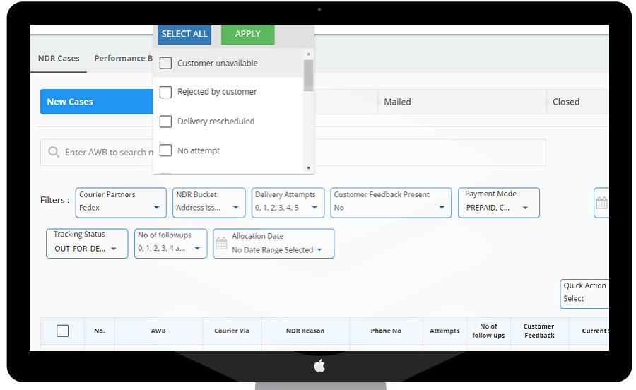Check the Rejected by customer option
Image resolution: width=636 pixels, height=390 pixels.
click(165, 92)
